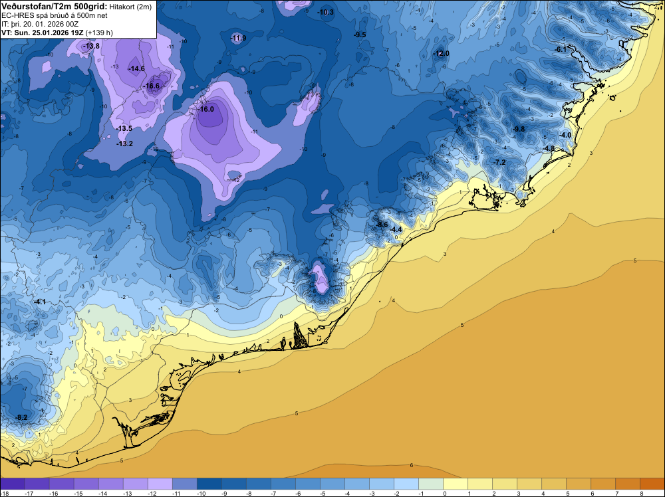Select the bold -14.6 temperature value
The image size is (665, 497).
click(x=136, y=68)
